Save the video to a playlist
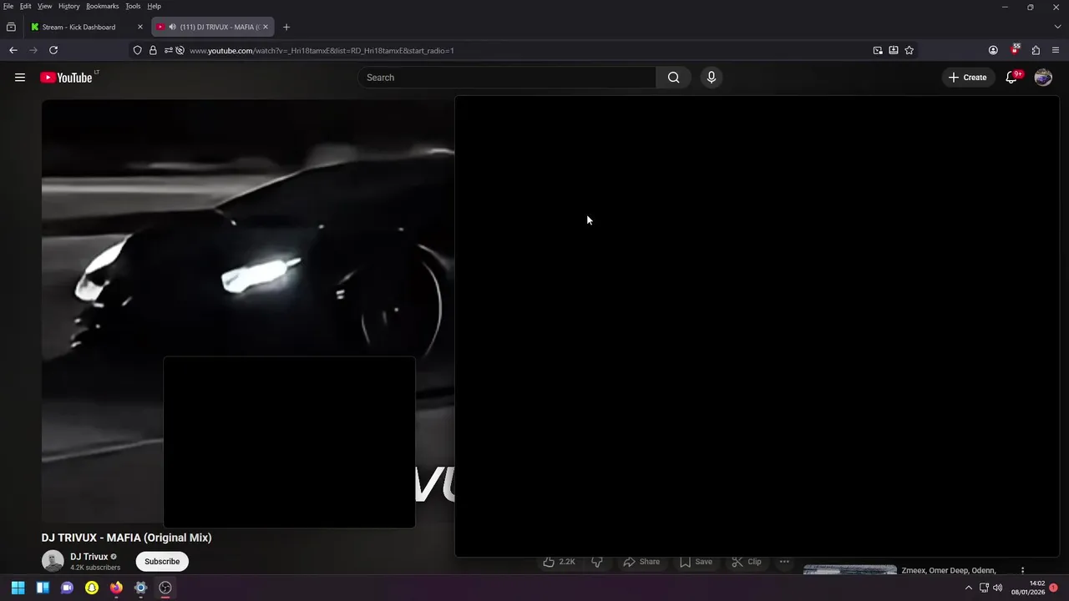Screen dimensions: 1069x601 point(696,562)
